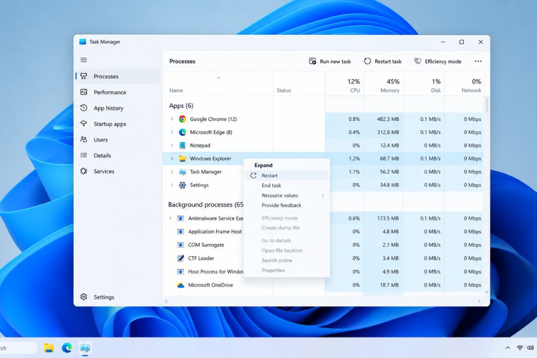This screenshot has height=358, width=537.
Task: Sort by the CPU column header
Action: click(x=345, y=84)
